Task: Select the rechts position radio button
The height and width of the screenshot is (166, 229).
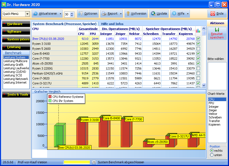Action: [x=212, y=151]
